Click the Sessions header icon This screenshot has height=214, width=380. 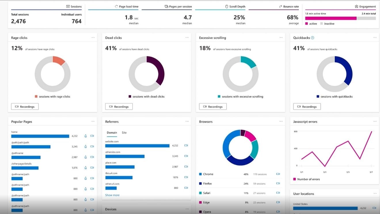pos(68,6)
